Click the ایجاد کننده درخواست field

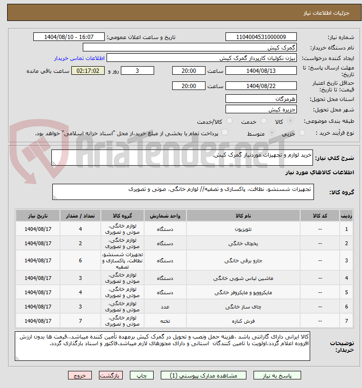pos(202,58)
